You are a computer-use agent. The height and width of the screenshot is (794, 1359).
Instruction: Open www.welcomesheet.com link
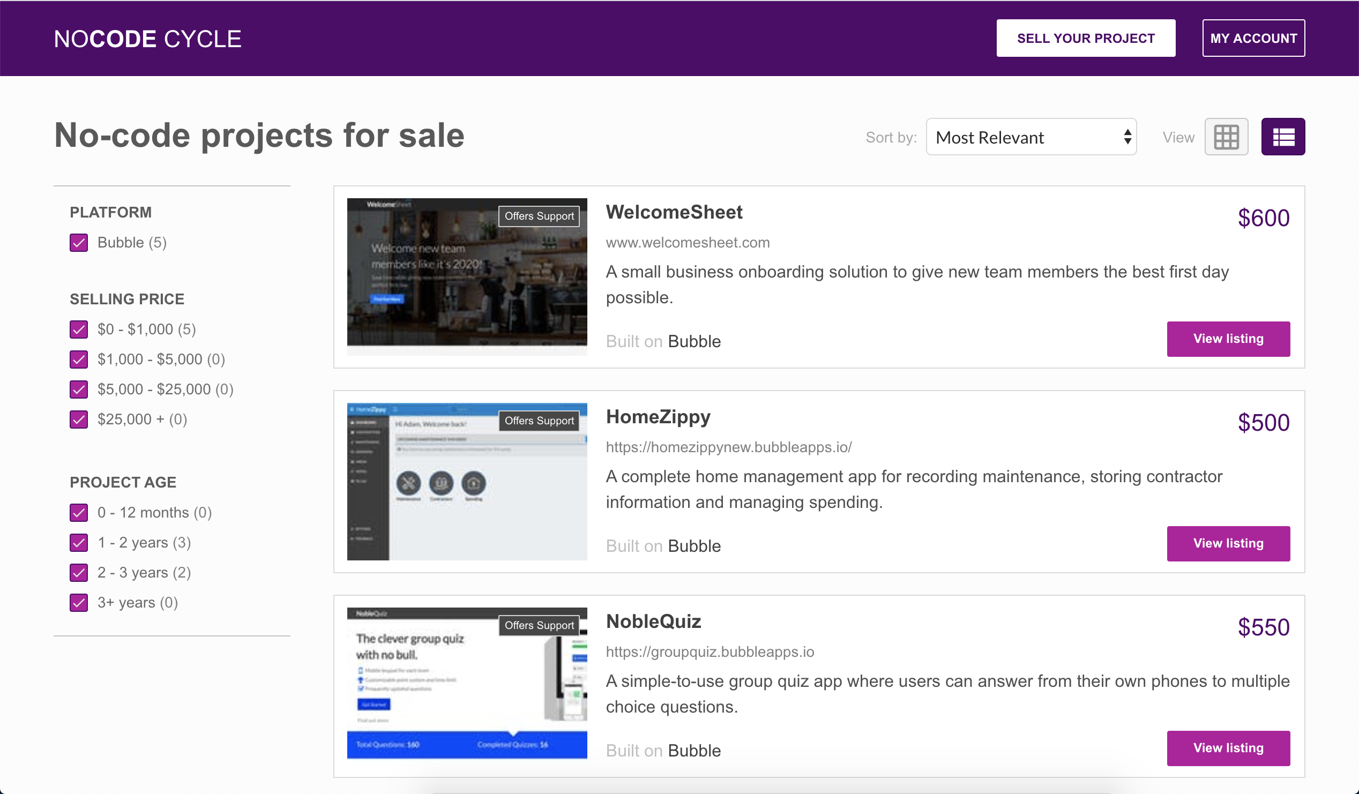pyautogui.click(x=688, y=243)
